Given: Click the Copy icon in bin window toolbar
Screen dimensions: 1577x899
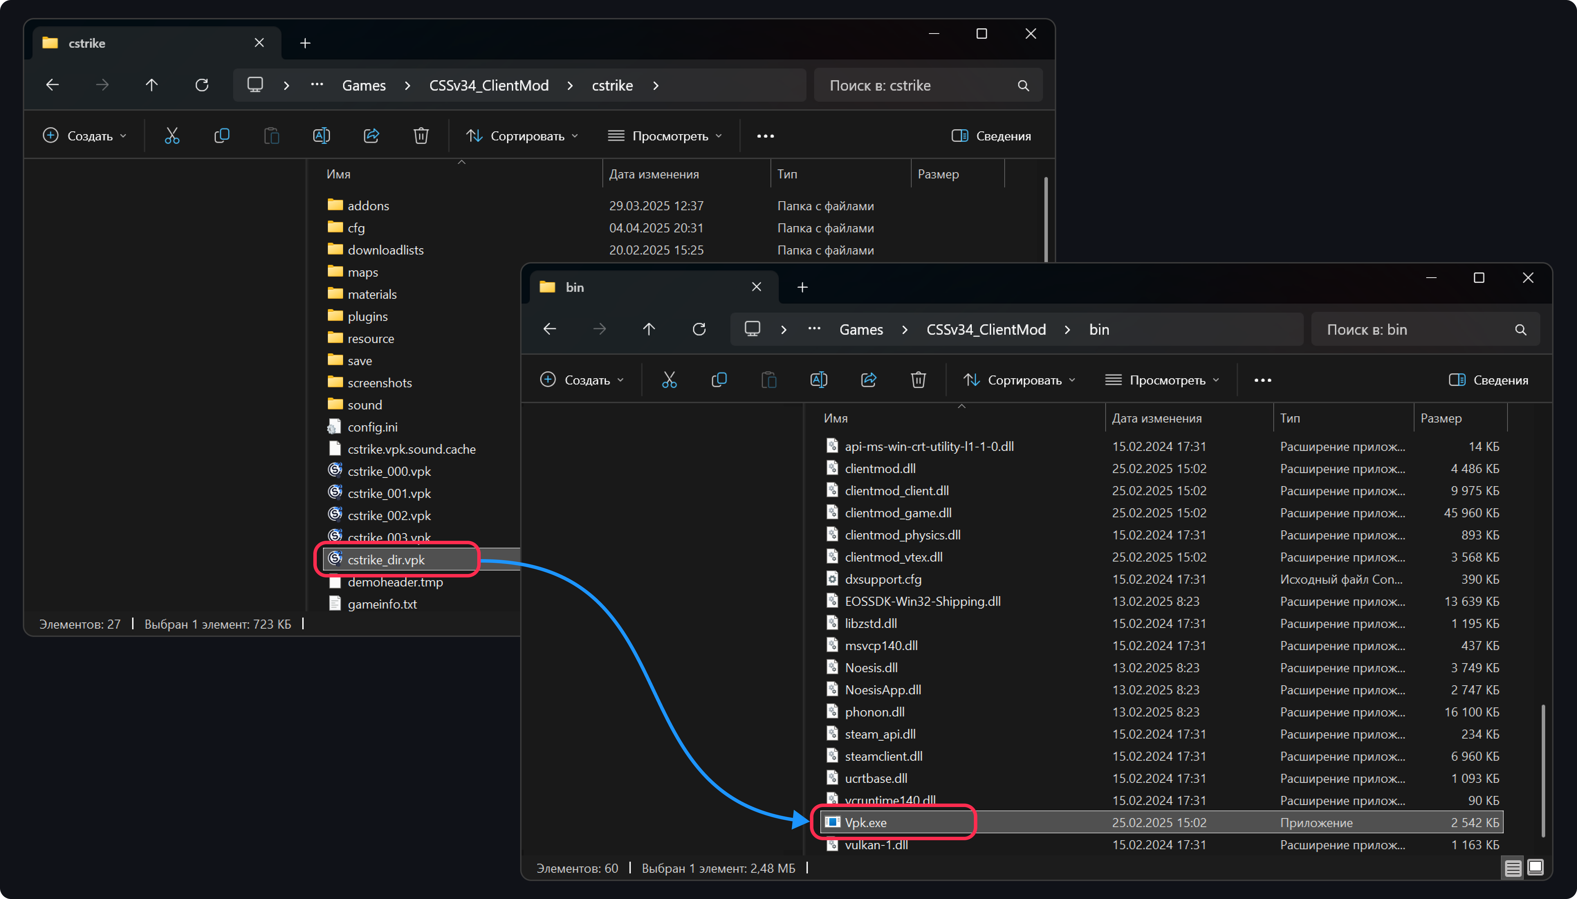Looking at the screenshot, I should click(x=719, y=380).
